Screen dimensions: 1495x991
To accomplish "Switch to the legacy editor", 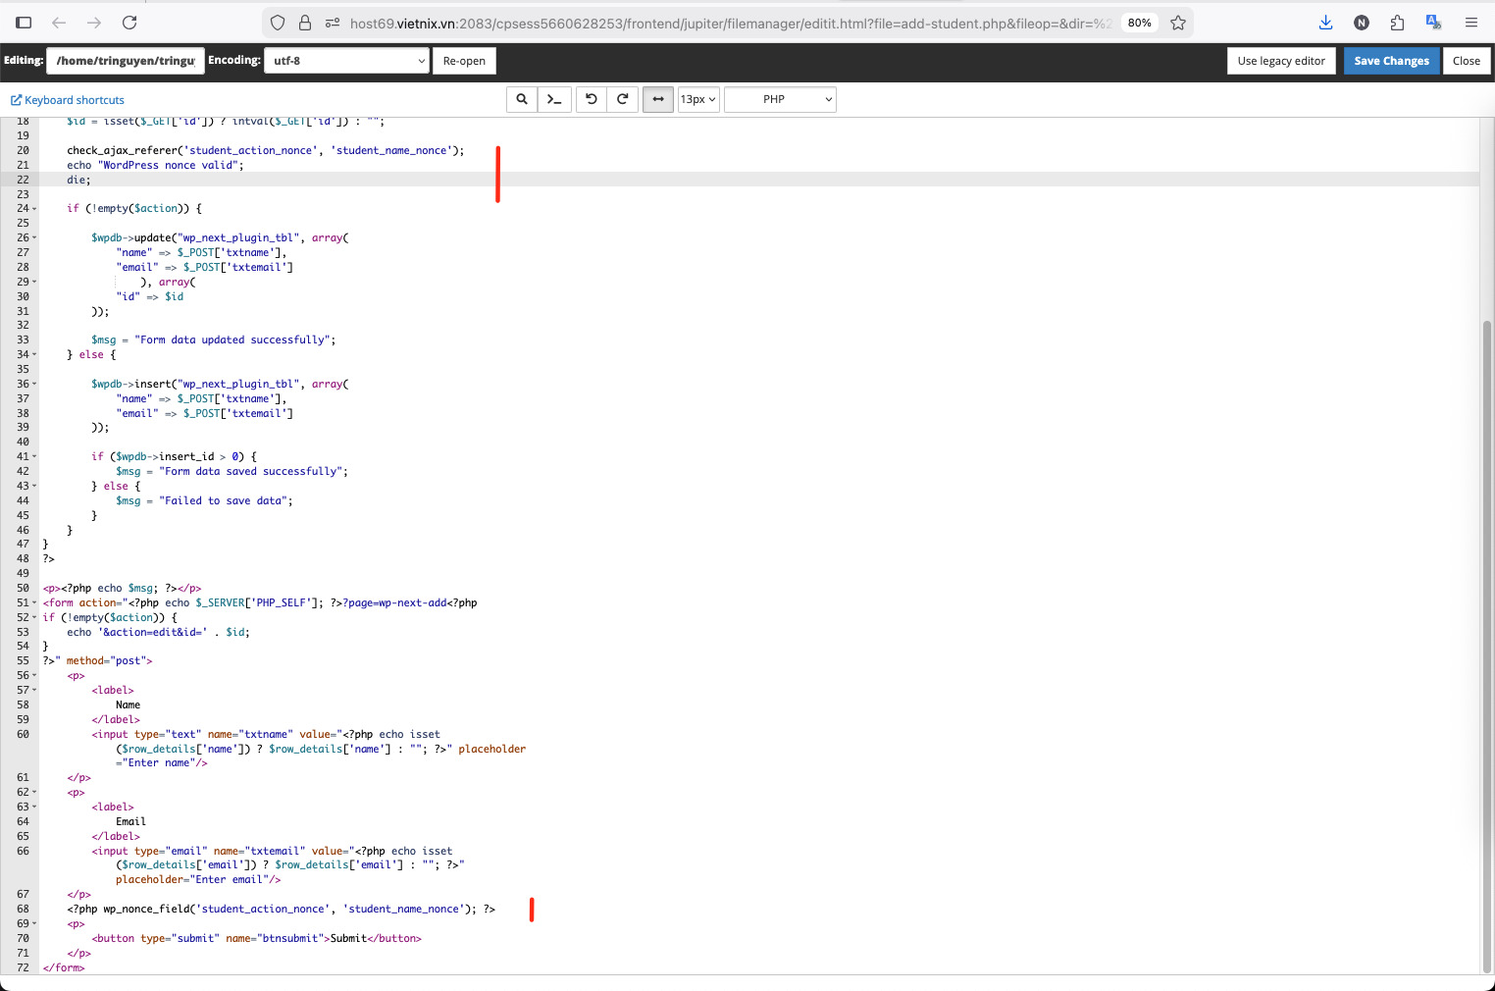I will click(x=1281, y=60).
